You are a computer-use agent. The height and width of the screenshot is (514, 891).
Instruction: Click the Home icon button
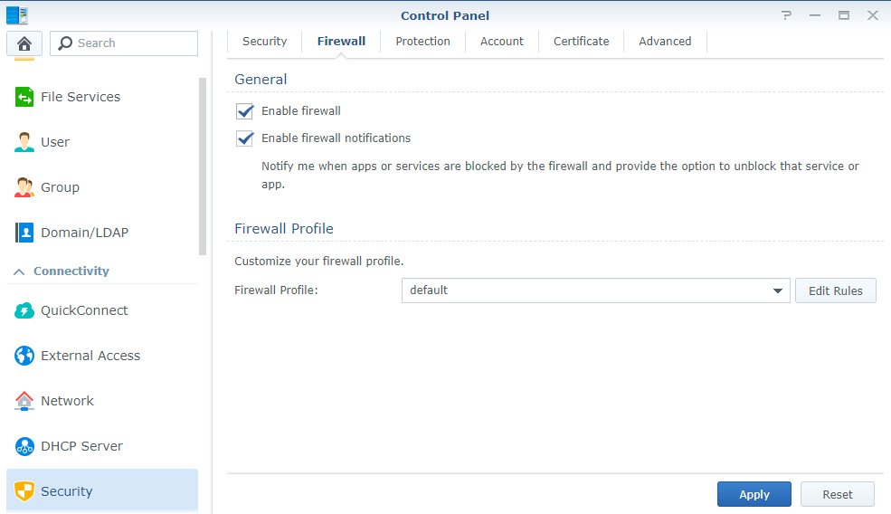[x=24, y=43]
